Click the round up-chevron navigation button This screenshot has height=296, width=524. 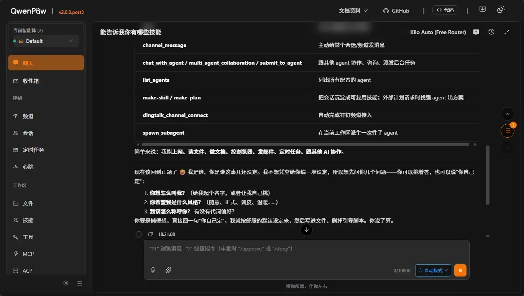[x=508, y=114]
